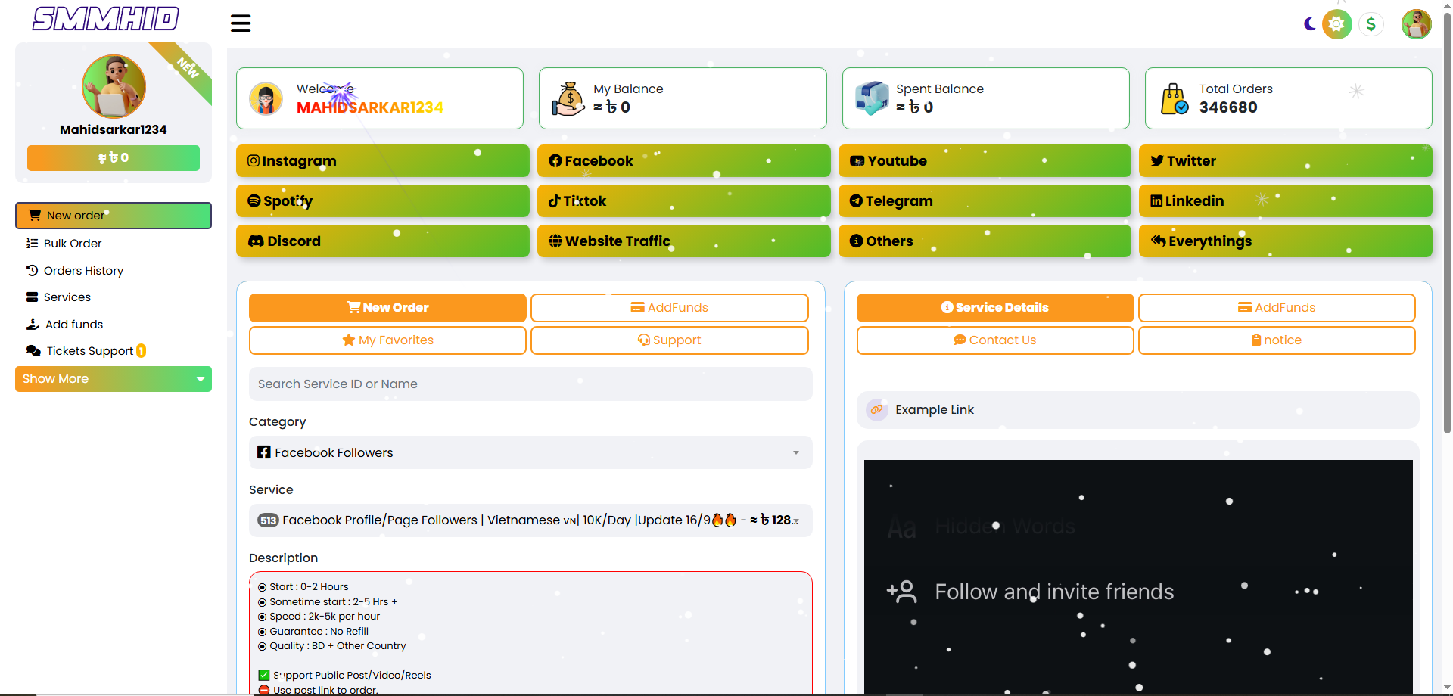
Task: Click the Website Traffic globe icon
Action: coord(555,241)
